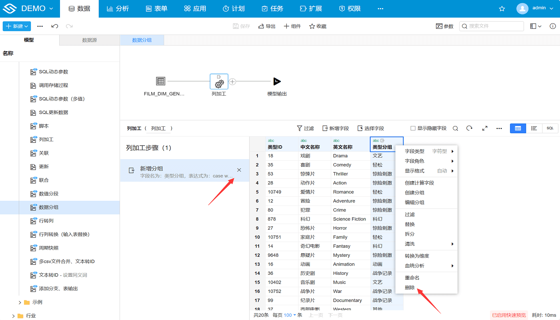This screenshot has width=560, height=320.
Task: Switch to the SQL view button
Action: point(550,128)
